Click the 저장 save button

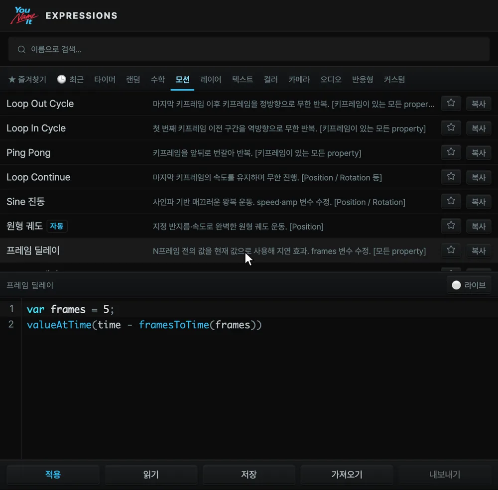(249, 475)
